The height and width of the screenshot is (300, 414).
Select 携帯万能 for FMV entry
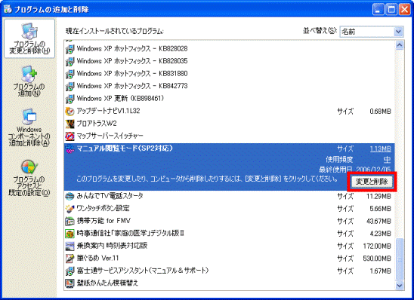(x=229, y=221)
